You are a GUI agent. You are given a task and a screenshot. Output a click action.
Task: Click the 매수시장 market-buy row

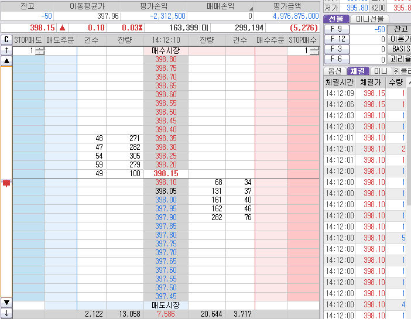pyautogui.click(x=166, y=50)
